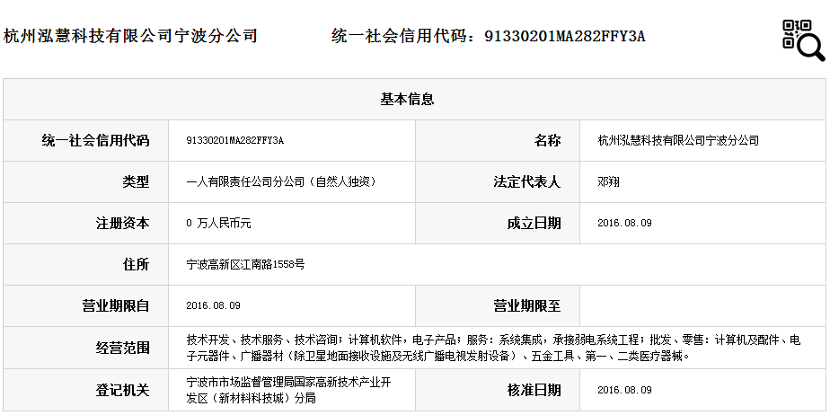Select header credit code 91330201MA282FFY3A
This screenshot has width=830, height=415.
[x=565, y=36]
